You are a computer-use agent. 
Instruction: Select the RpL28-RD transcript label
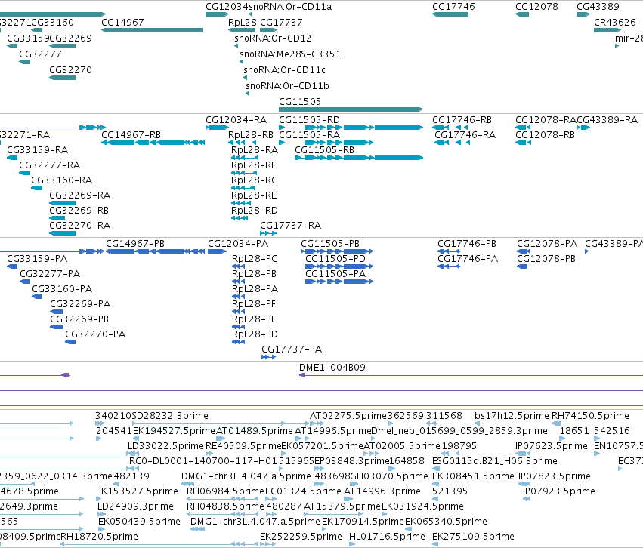point(255,211)
